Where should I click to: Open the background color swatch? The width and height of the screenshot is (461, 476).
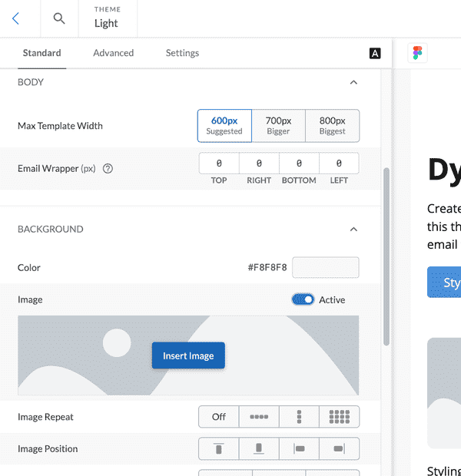point(326,267)
